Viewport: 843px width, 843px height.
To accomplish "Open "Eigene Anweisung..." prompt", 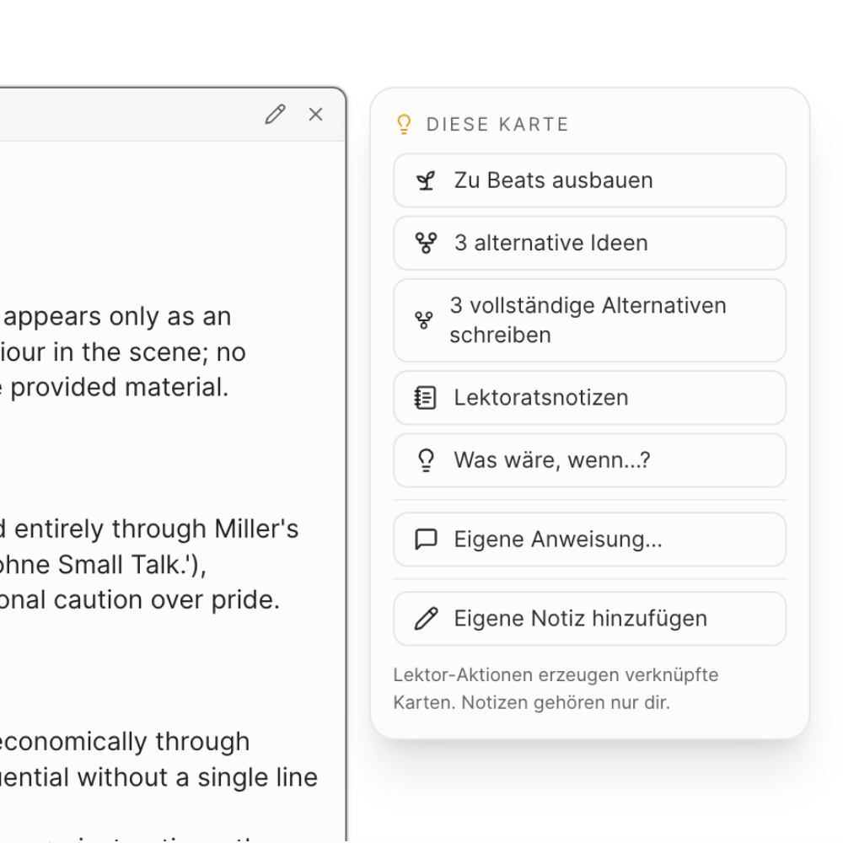I will [558, 540].
